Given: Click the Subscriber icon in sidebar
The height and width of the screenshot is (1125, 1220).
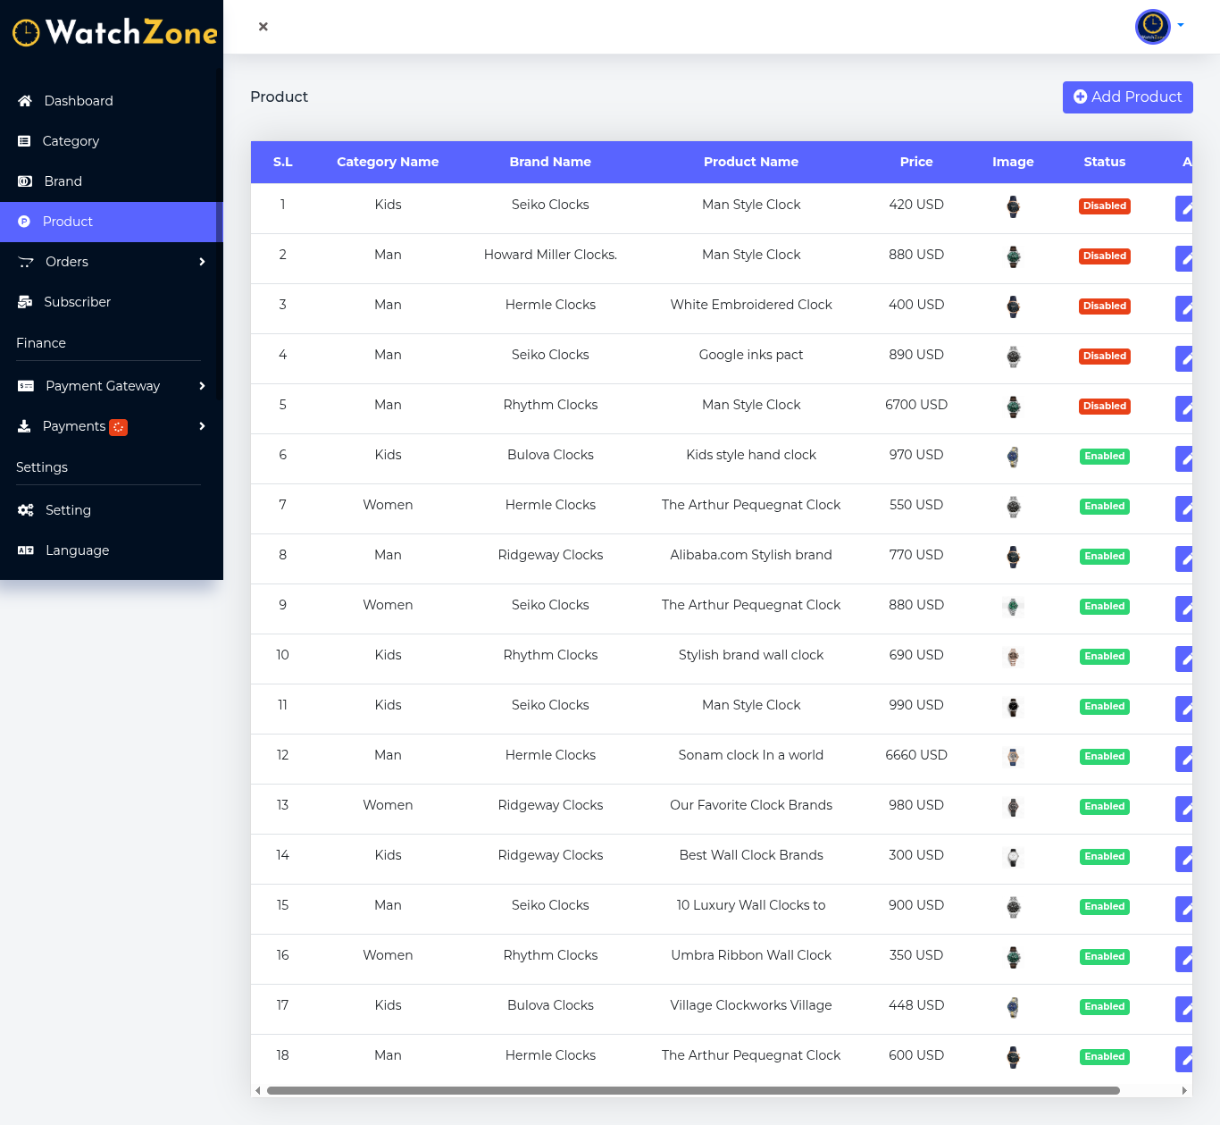Looking at the screenshot, I should click(x=25, y=302).
